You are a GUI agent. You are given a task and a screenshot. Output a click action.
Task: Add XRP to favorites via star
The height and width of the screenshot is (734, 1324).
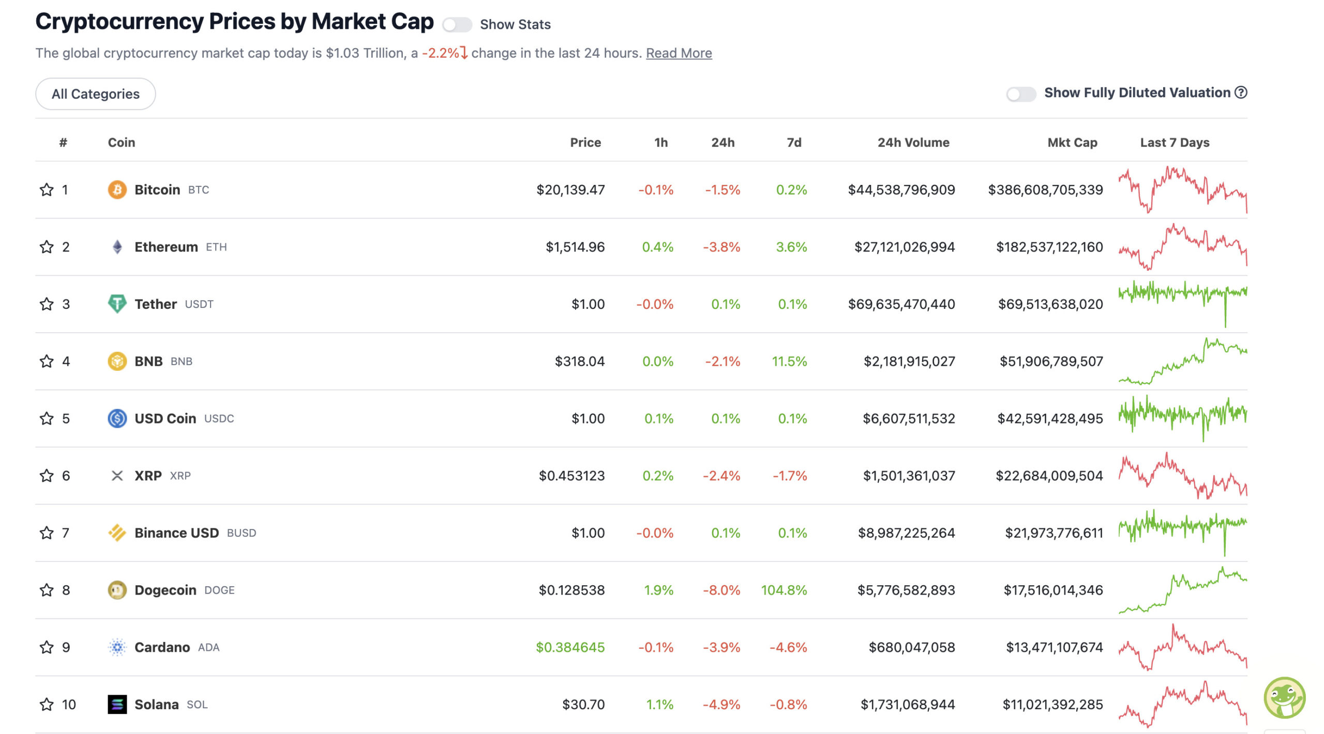(x=47, y=476)
